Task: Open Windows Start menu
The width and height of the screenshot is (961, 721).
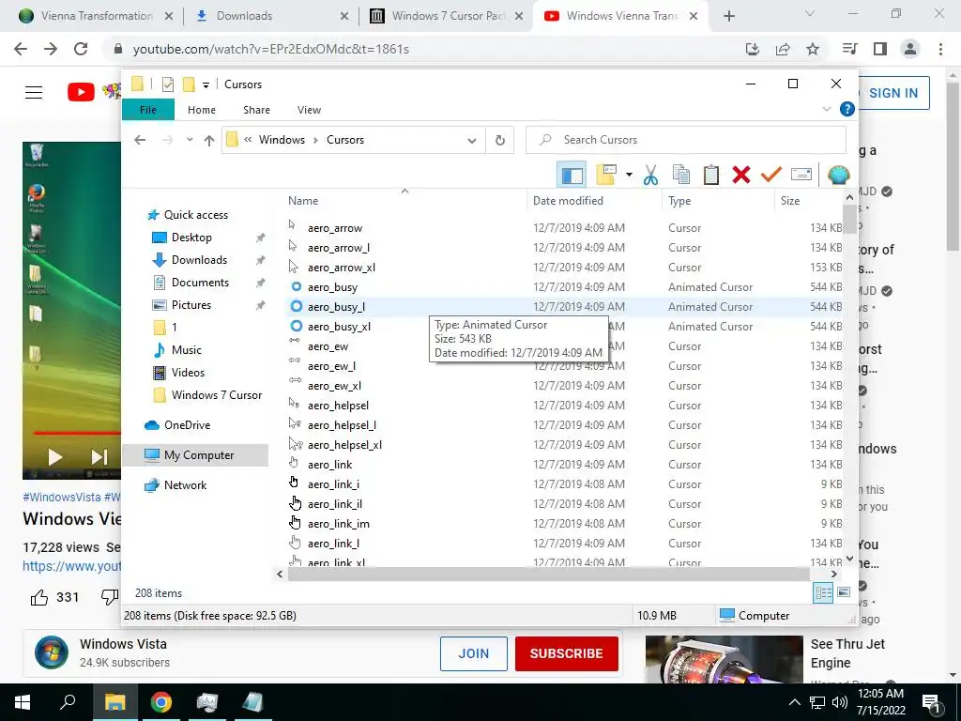Action: (x=23, y=702)
